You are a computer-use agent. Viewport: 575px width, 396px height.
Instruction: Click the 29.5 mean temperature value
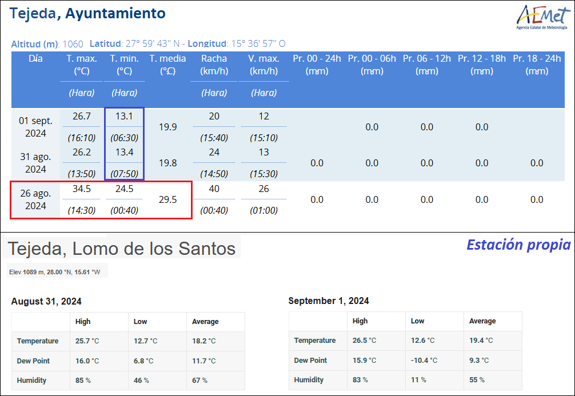click(167, 200)
